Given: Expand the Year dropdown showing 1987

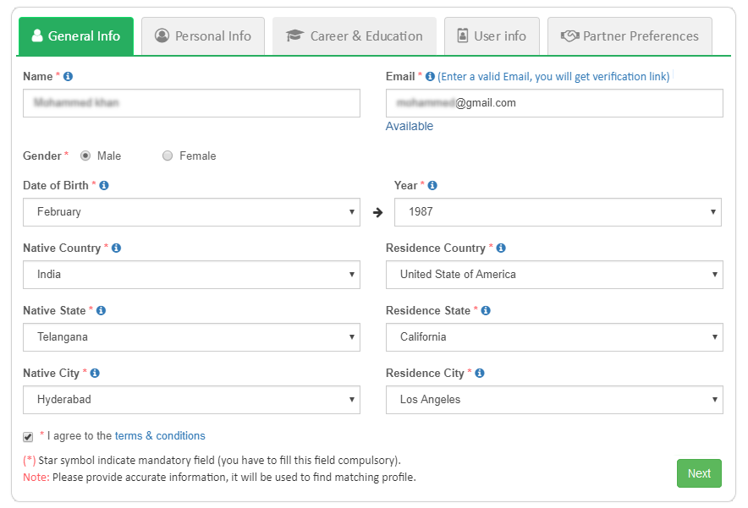Looking at the screenshot, I should (558, 212).
